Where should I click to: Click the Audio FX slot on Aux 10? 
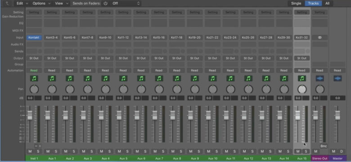coord(213,44)
